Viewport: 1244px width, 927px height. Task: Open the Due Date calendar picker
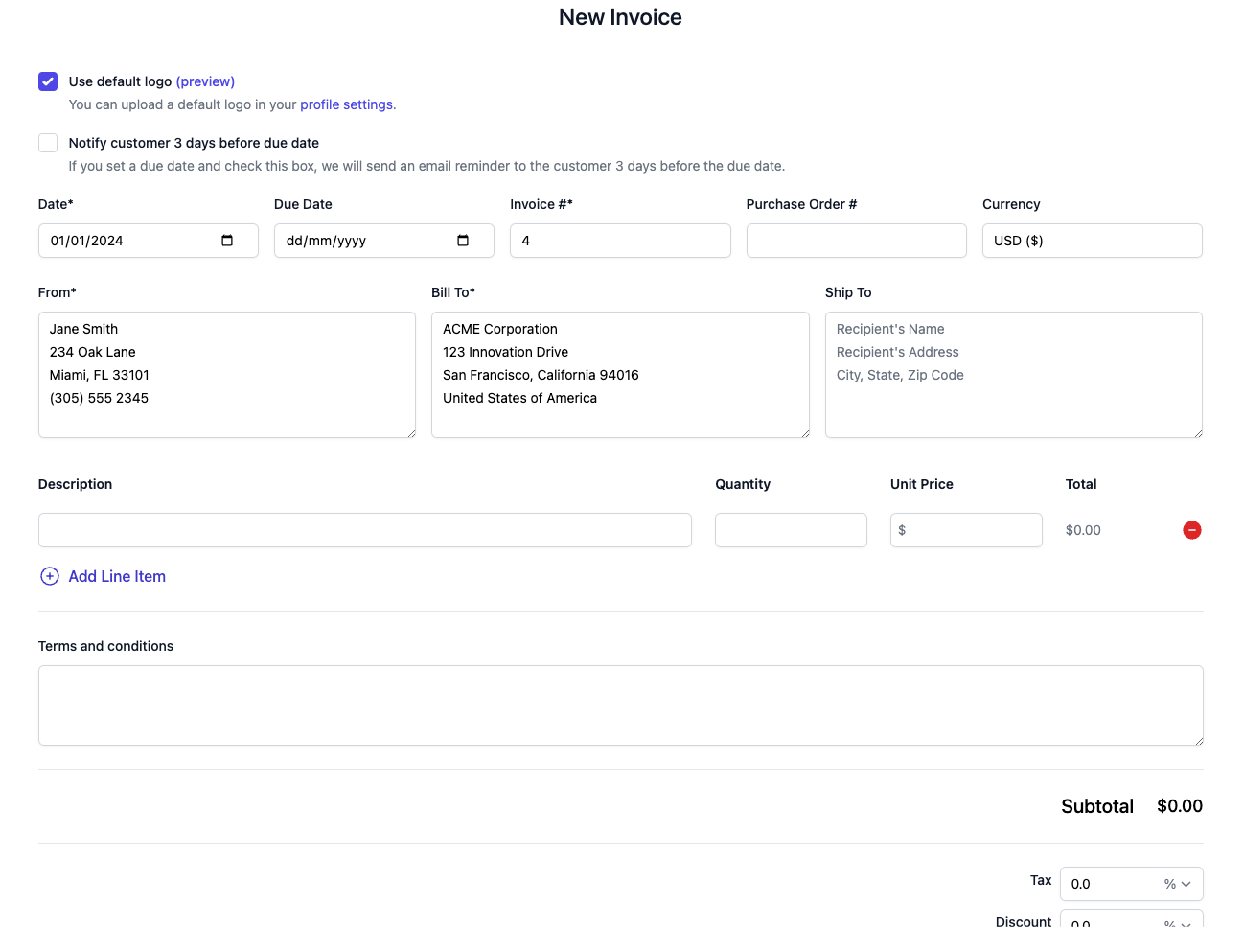pyautogui.click(x=463, y=241)
